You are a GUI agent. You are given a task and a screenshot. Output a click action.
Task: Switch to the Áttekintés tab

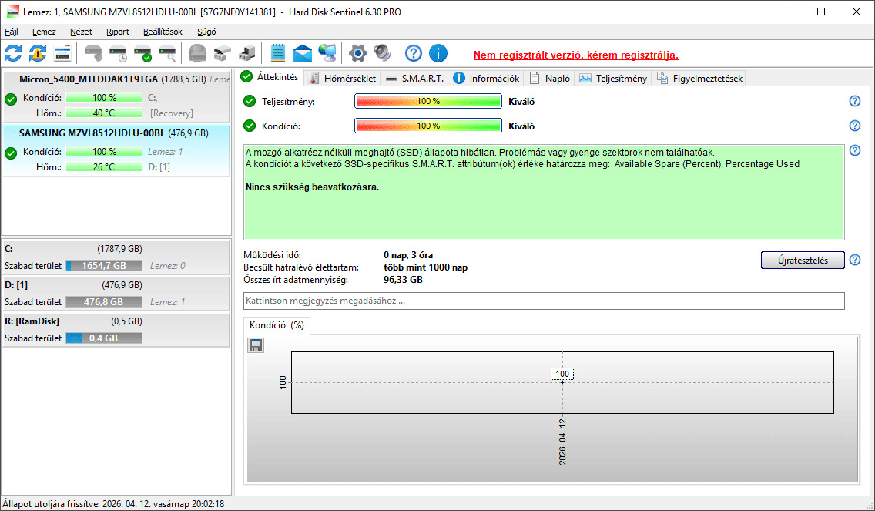(271, 77)
